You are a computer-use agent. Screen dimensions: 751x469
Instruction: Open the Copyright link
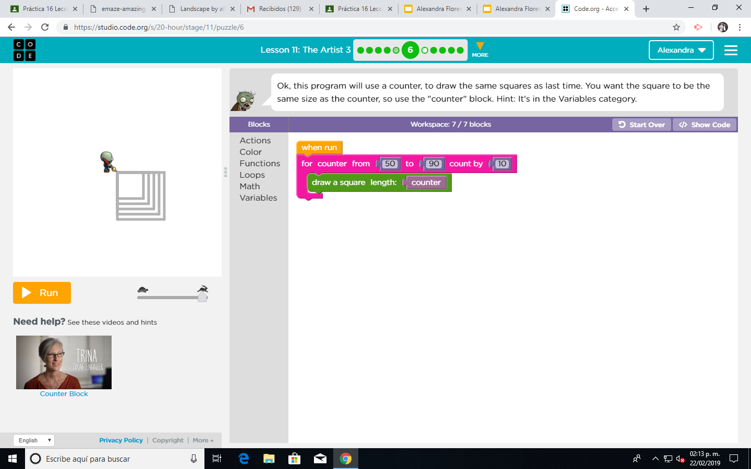point(168,440)
